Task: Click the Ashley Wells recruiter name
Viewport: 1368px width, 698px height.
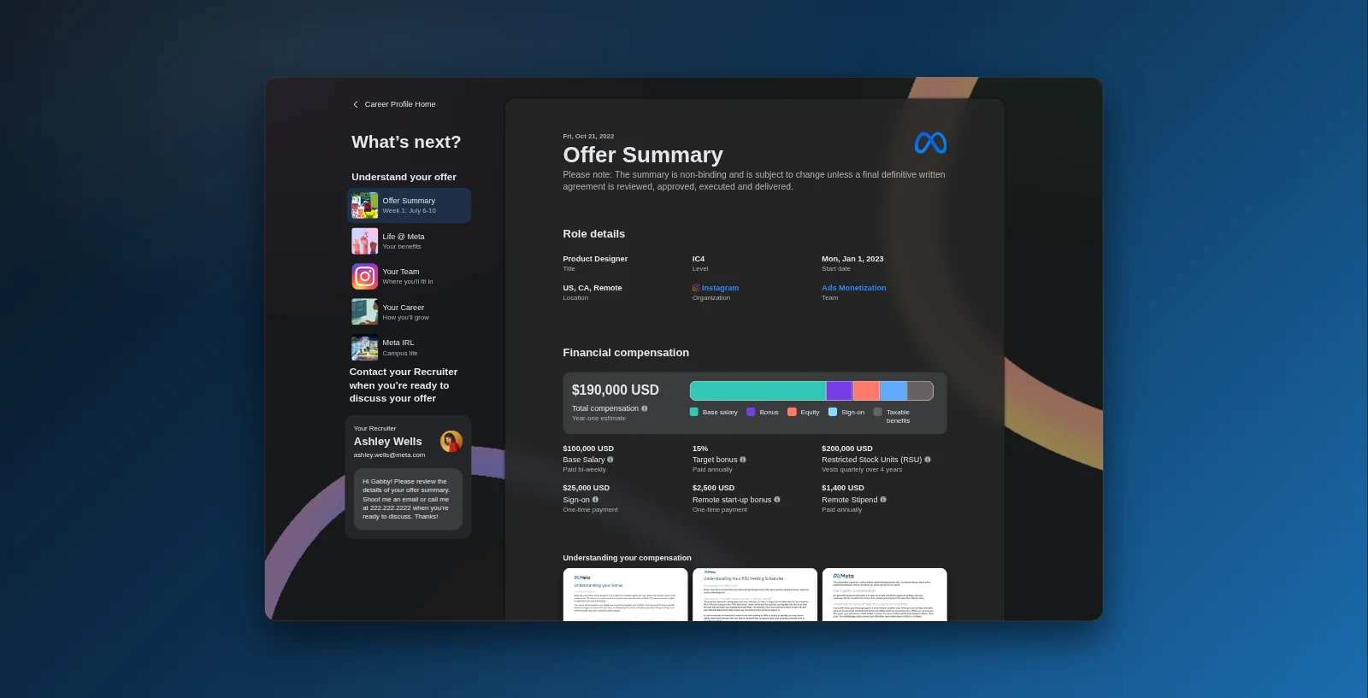Action: [388, 442]
